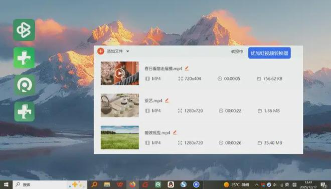Click the 720x404 resolution value
Image resolution: width=331 pixels, height=189 pixels.
193,78
